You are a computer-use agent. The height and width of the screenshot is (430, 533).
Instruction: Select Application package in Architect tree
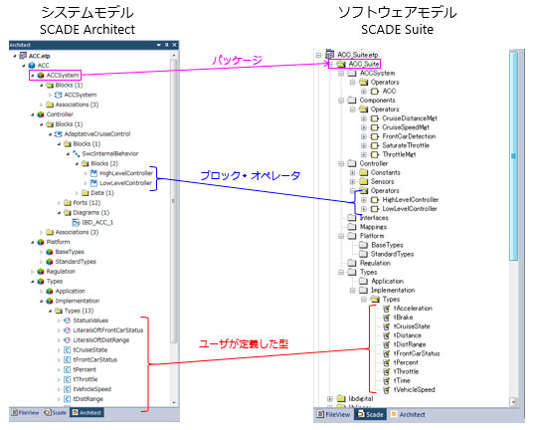pos(70,292)
